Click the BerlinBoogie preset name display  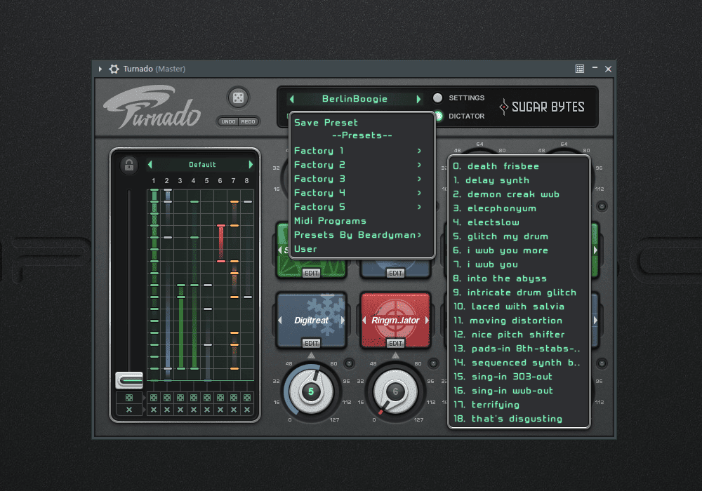(355, 99)
